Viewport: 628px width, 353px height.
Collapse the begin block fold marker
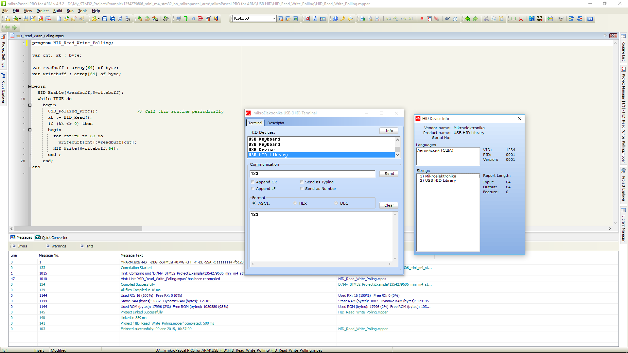pyautogui.click(x=30, y=86)
